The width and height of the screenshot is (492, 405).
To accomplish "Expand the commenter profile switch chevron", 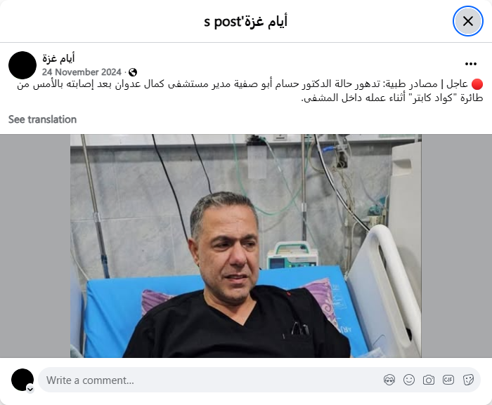I will tap(30, 390).
